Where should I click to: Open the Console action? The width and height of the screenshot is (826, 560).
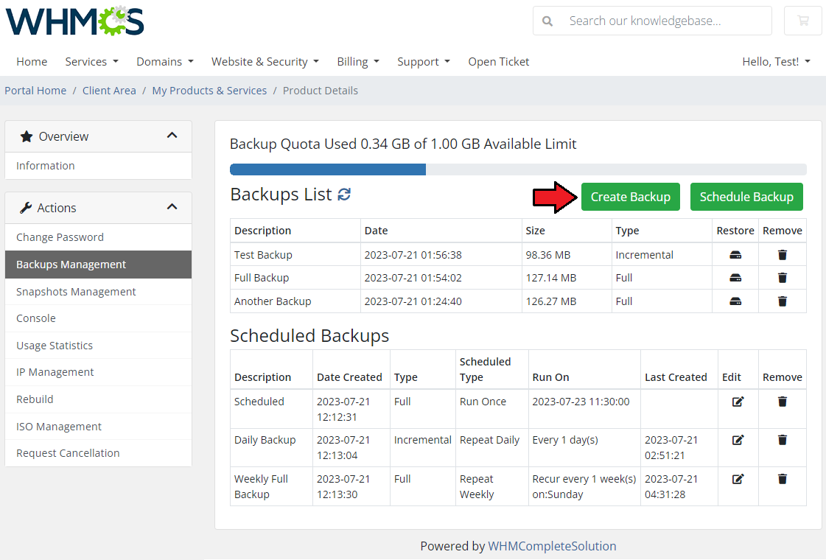point(99,318)
